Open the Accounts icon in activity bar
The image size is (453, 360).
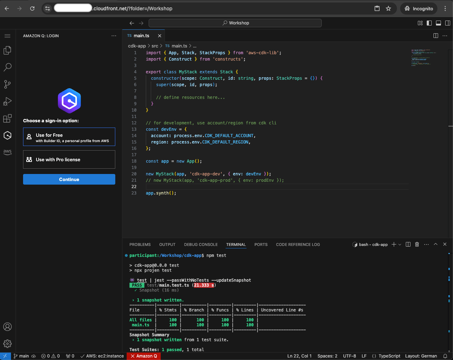[x=7, y=327]
